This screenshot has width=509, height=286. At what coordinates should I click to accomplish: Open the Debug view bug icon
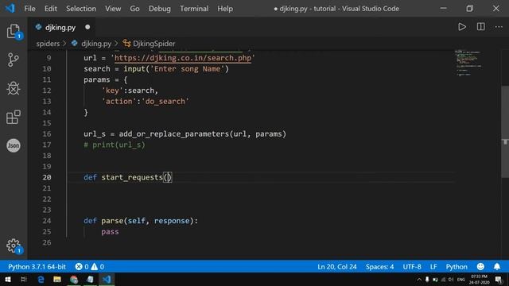point(14,88)
